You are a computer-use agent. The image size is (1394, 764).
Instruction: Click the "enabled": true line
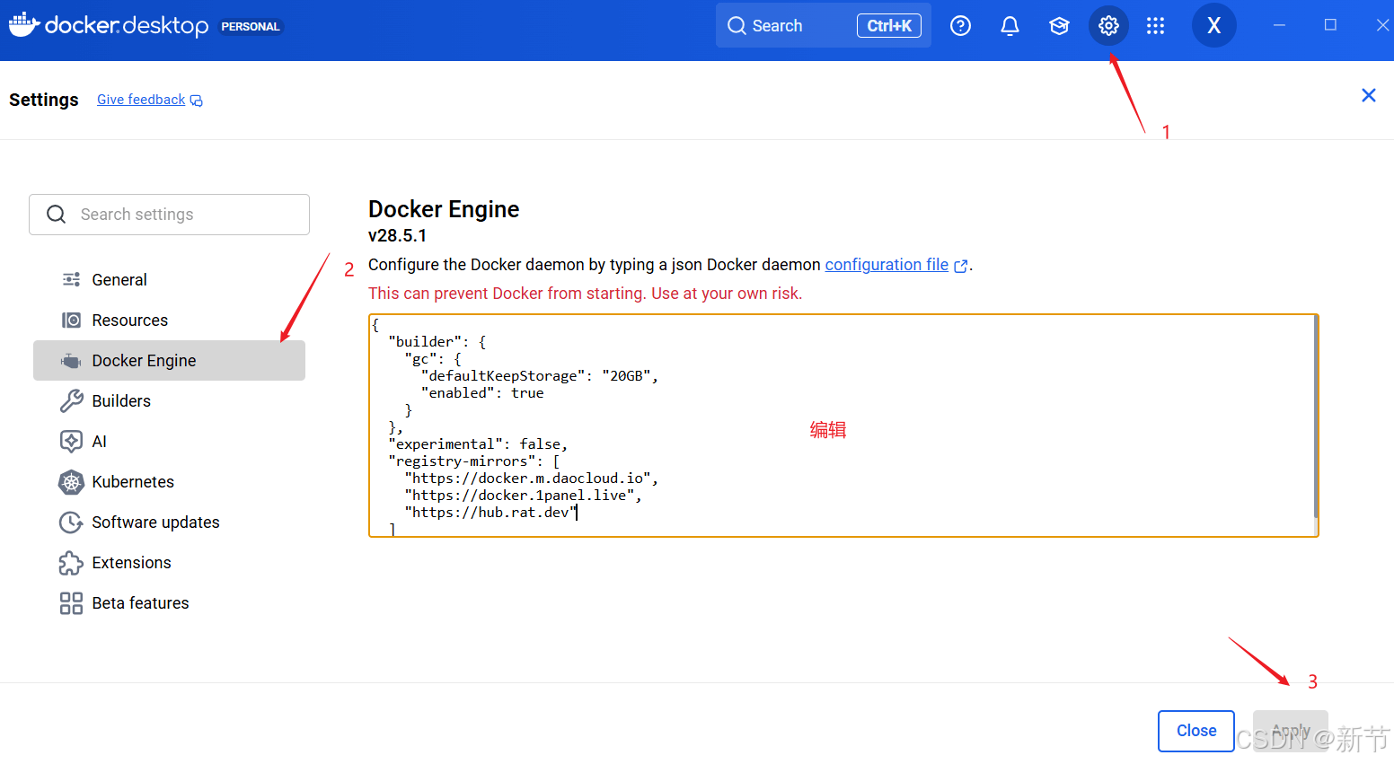click(482, 393)
